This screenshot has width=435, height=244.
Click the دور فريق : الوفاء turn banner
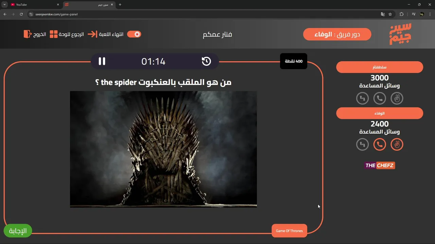[x=337, y=34]
